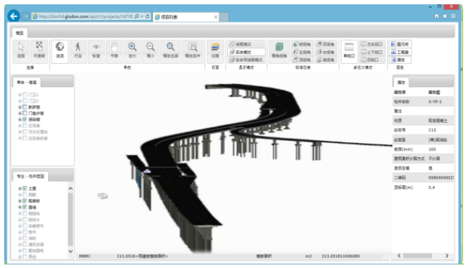Open the browser settings gear

point(453,16)
